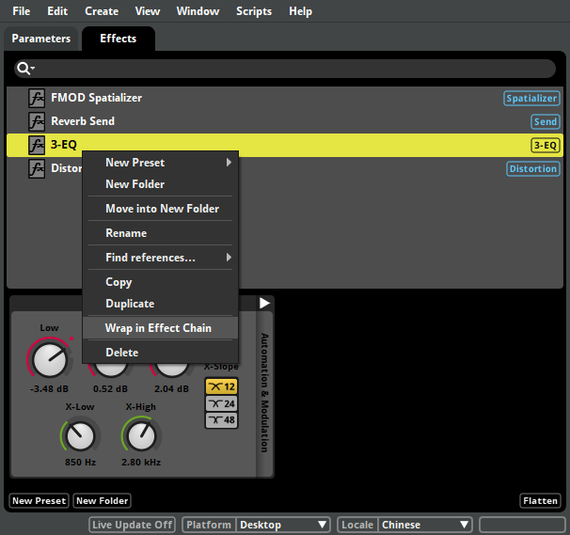Select the 48 dB X-Slope option
The width and height of the screenshot is (570, 535).
(221, 420)
